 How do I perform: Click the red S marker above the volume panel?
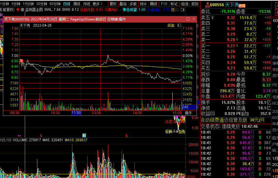41,136
